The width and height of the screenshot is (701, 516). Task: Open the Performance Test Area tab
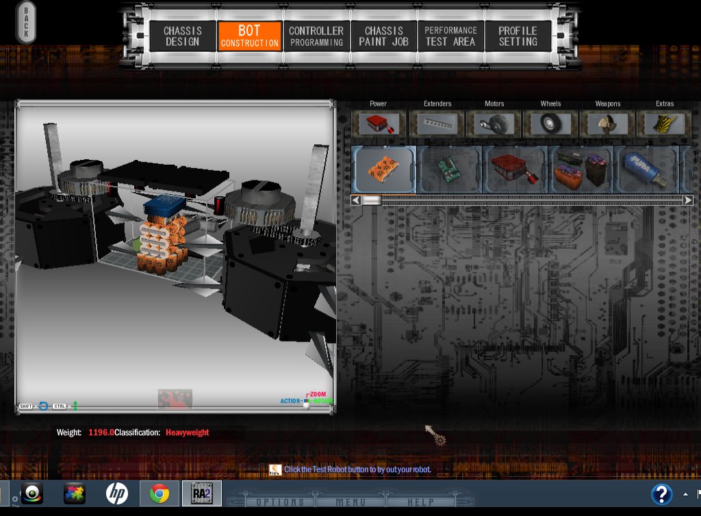[450, 36]
